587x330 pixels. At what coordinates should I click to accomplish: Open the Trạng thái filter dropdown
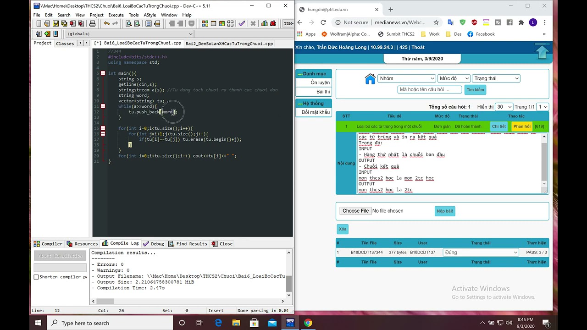click(496, 78)
